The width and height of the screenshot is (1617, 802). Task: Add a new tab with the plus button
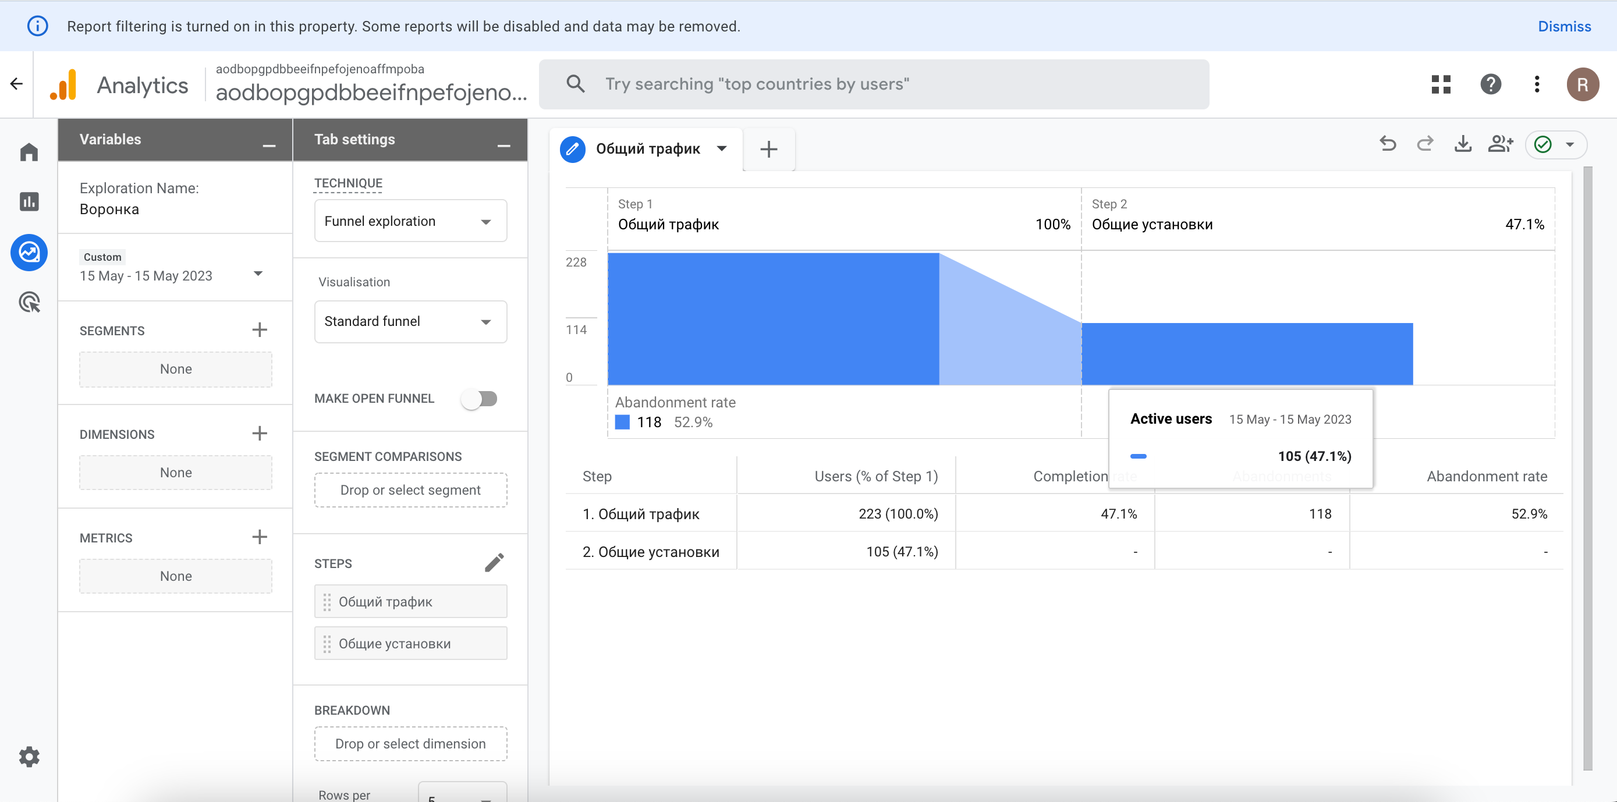coord(768,150)
